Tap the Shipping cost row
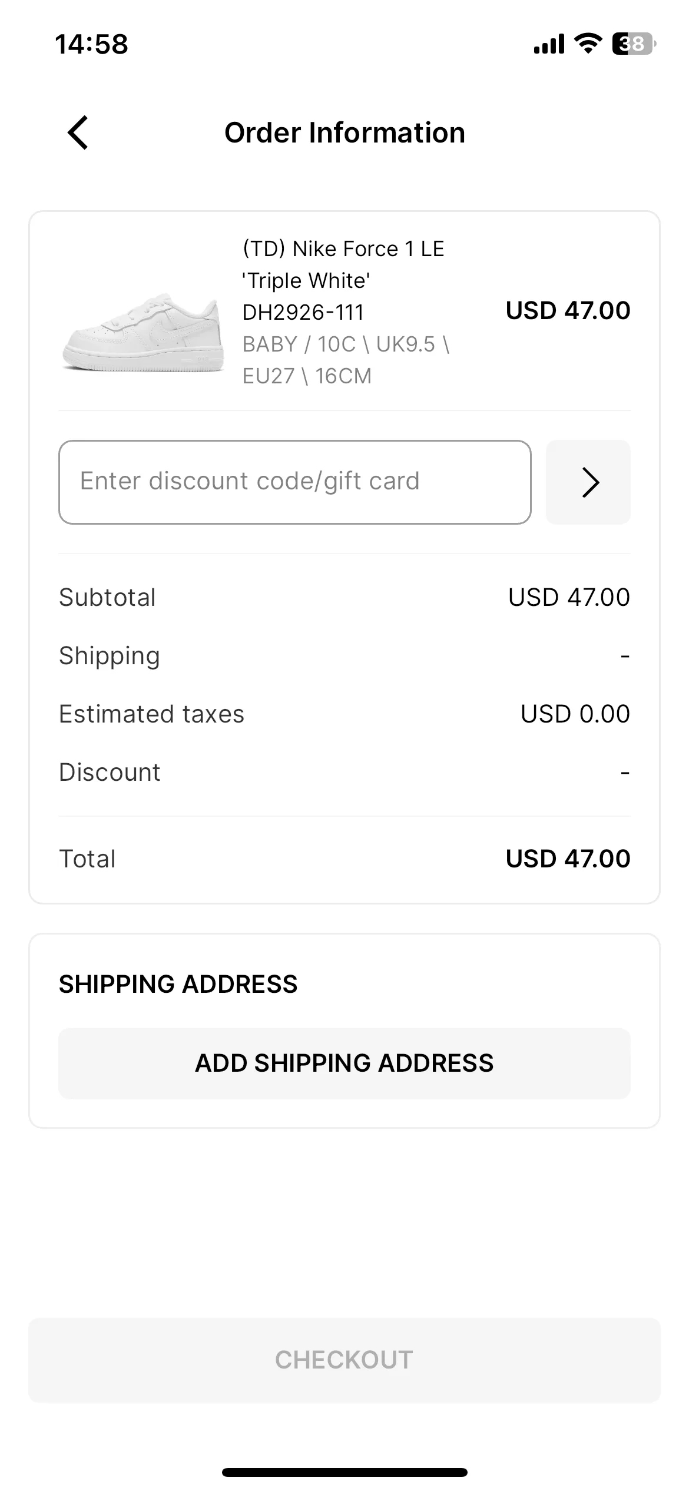 coord(344,655)
